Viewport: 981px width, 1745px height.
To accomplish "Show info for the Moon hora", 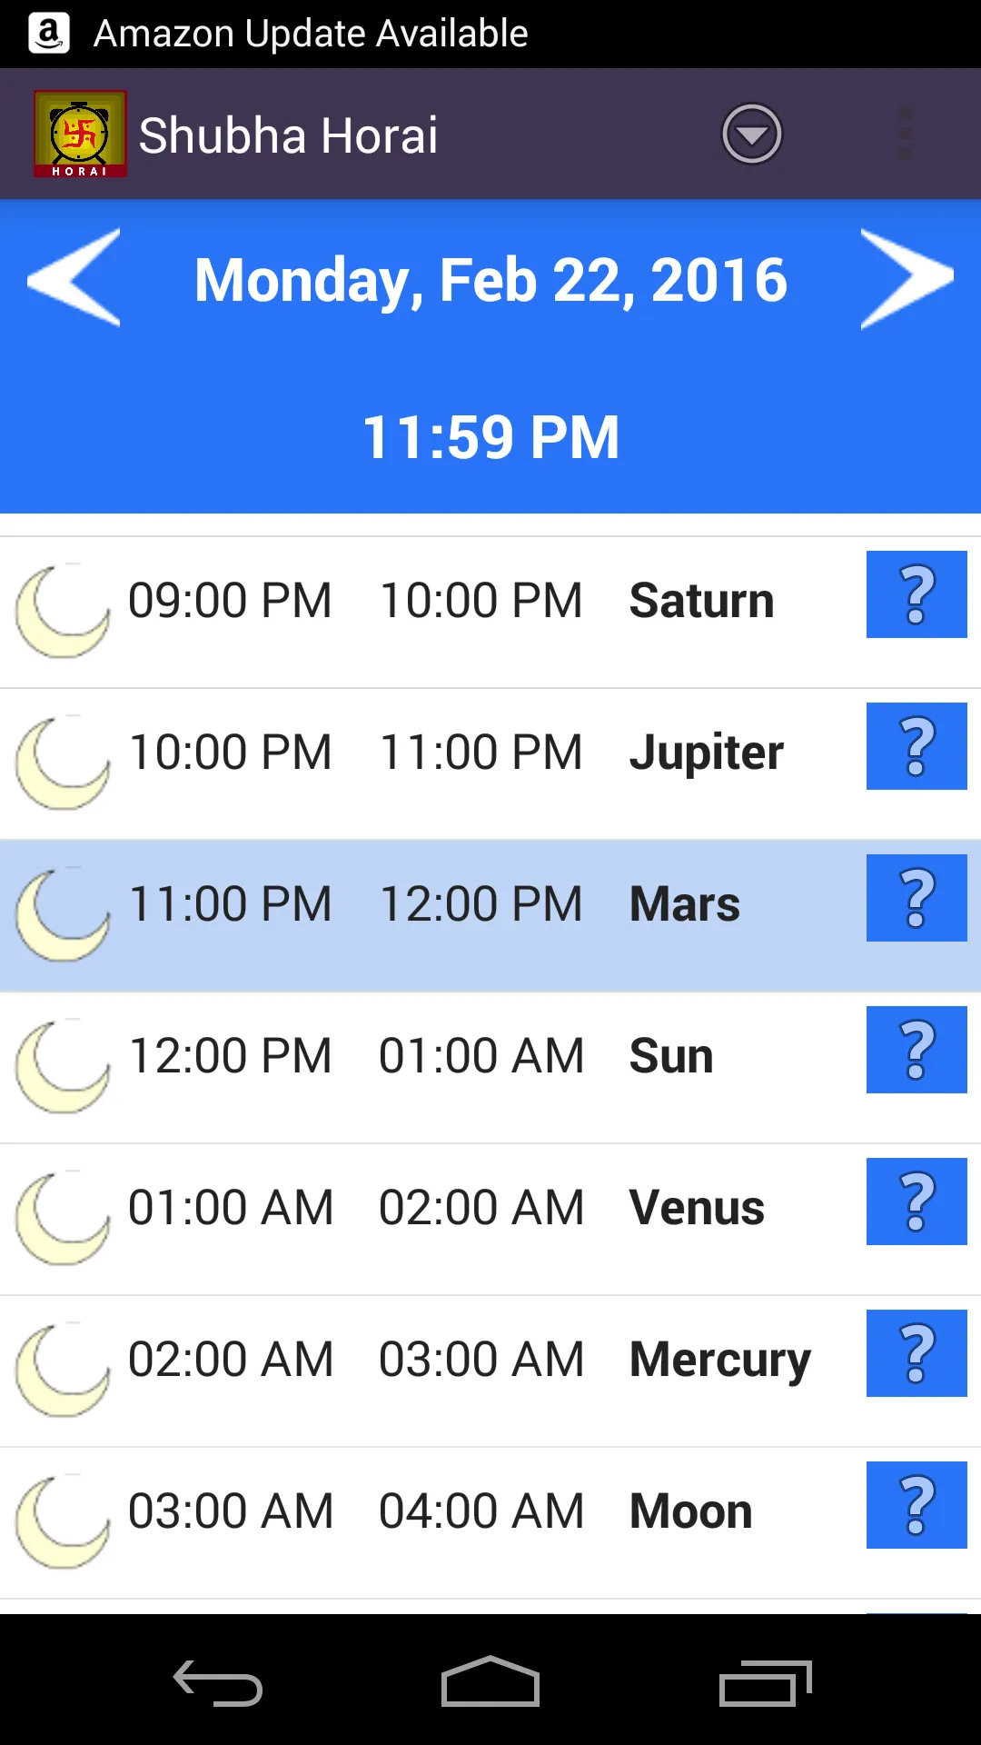I will coord(916,1505).
